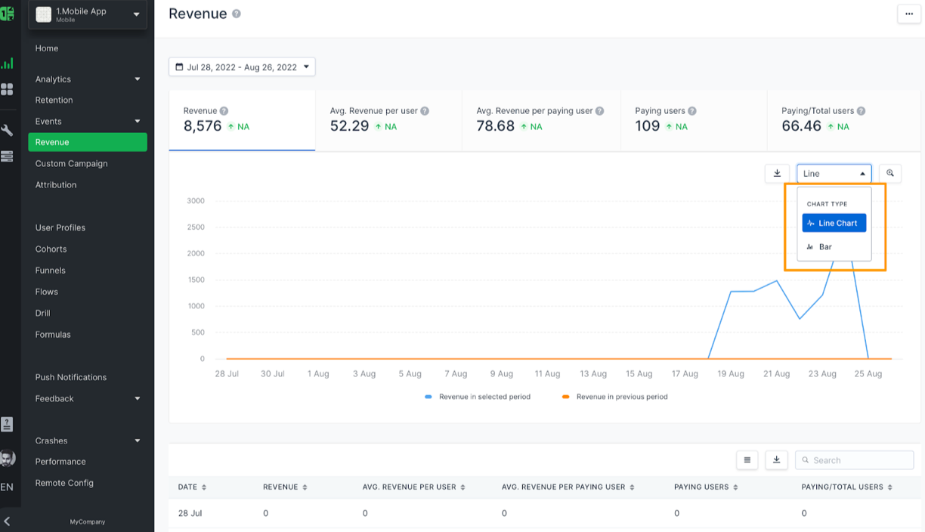925x532 pixels.
Task: Click the table Search input field
Action: tap(854, 460)
